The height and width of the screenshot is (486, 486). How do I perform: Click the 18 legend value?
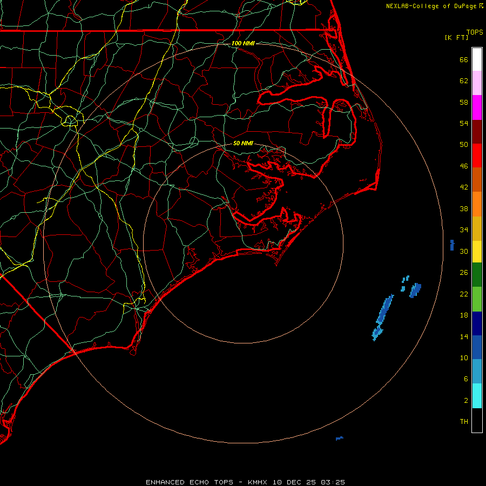point(464,315)
